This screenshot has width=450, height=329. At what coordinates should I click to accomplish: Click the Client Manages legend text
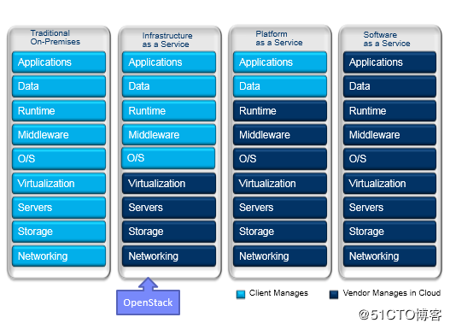click(x=278, y=293)
